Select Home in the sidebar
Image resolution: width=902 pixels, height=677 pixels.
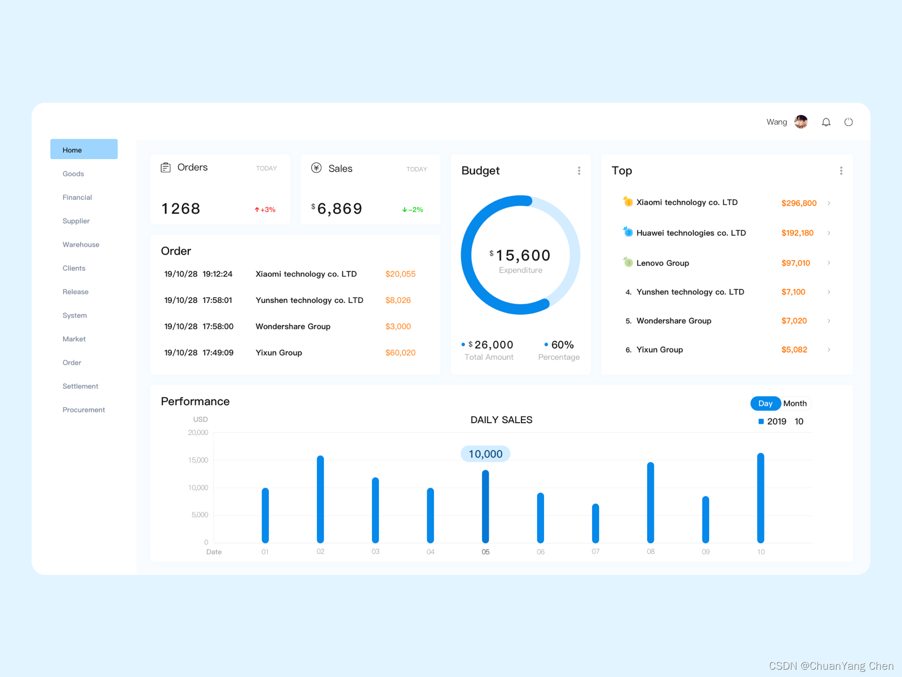84,150
